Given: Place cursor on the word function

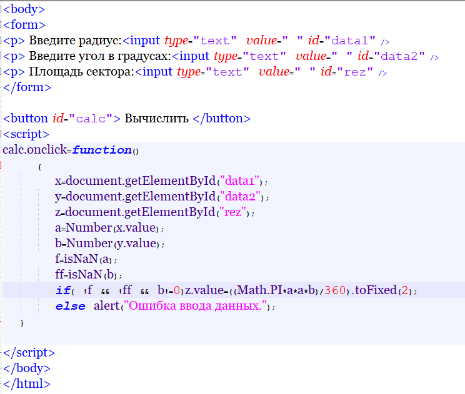Looking at the screenshot, I should (x=102, y=150).
